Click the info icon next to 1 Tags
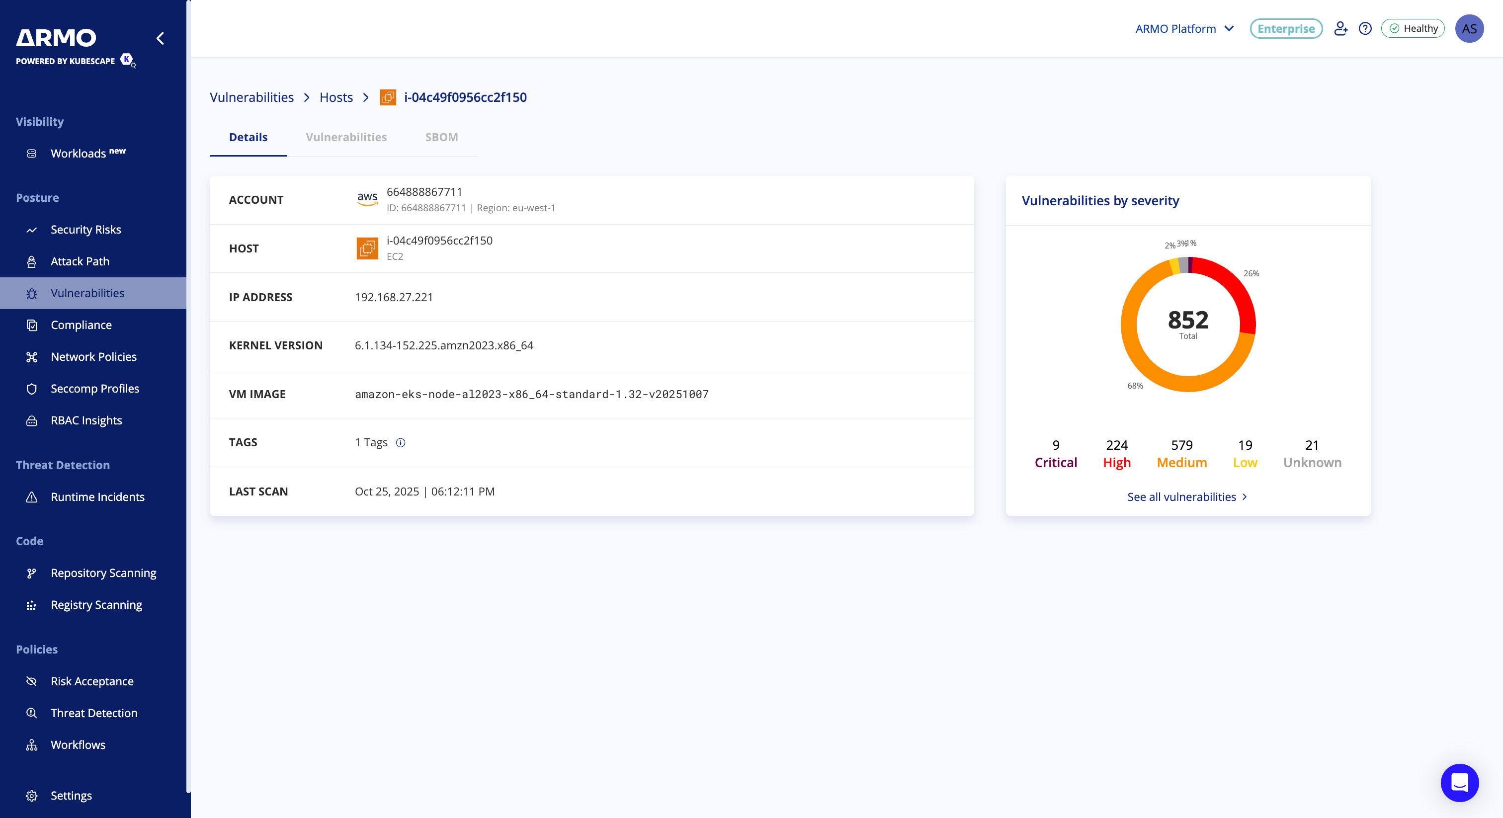 point(400,443)
